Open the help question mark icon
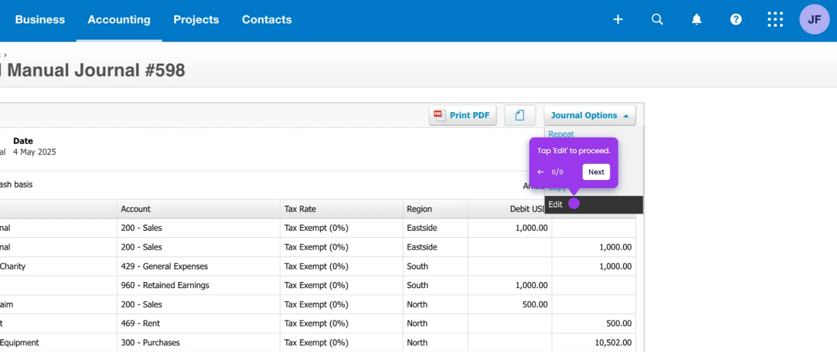The image size is (837, 352). point(736,19)
